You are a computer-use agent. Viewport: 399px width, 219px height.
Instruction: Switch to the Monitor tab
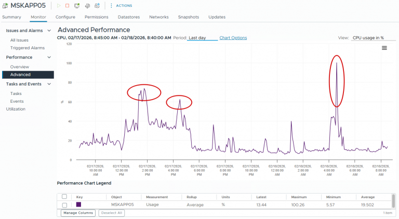click(38, 17)
